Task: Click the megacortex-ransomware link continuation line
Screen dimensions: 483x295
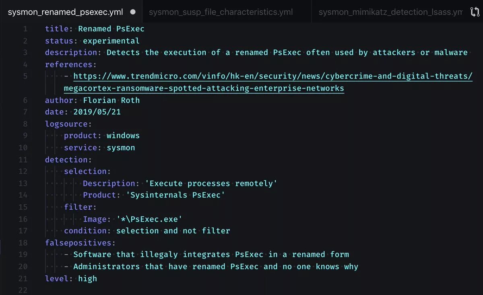Action: click(204, 88)
